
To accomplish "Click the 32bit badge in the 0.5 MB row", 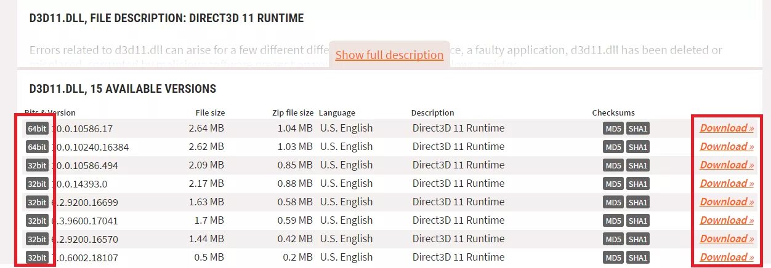I will tap(37, 258).
